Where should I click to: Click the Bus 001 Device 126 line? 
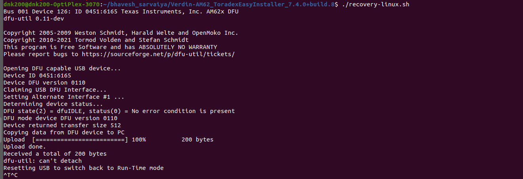coord(121,11)
